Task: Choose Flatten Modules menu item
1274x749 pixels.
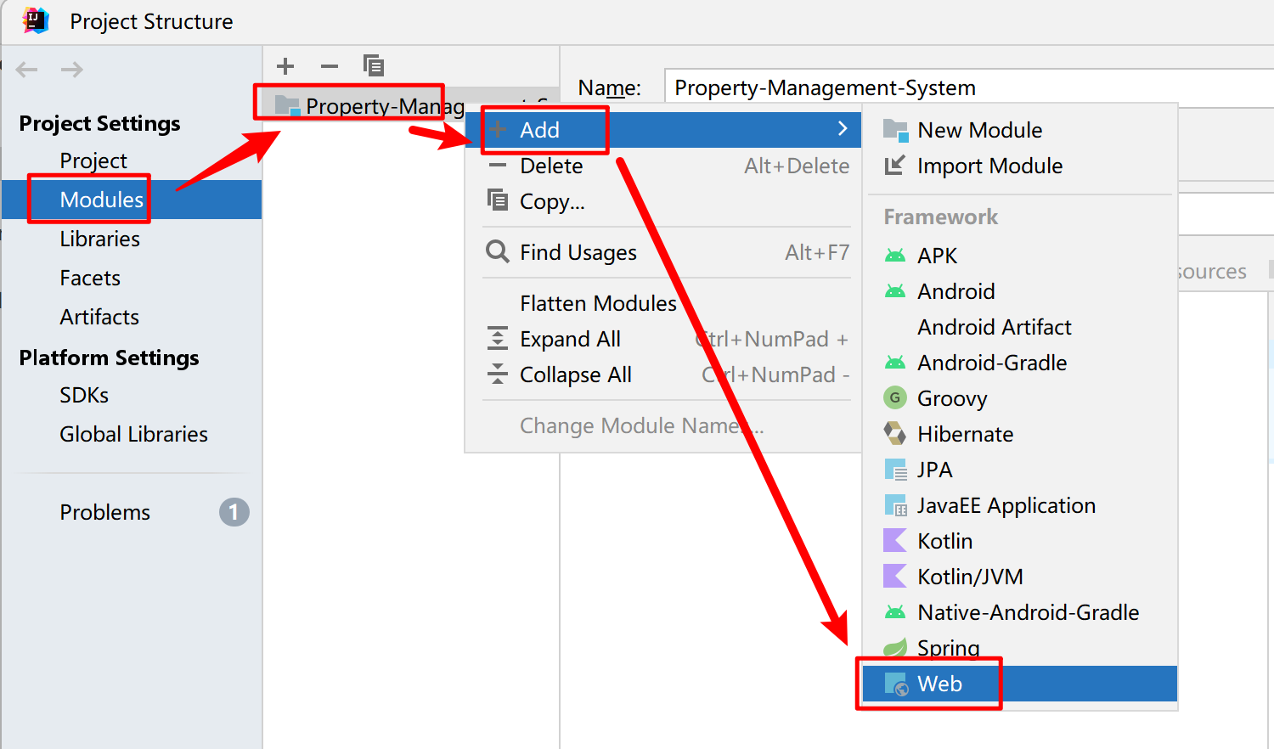Action: pos(662,303)
